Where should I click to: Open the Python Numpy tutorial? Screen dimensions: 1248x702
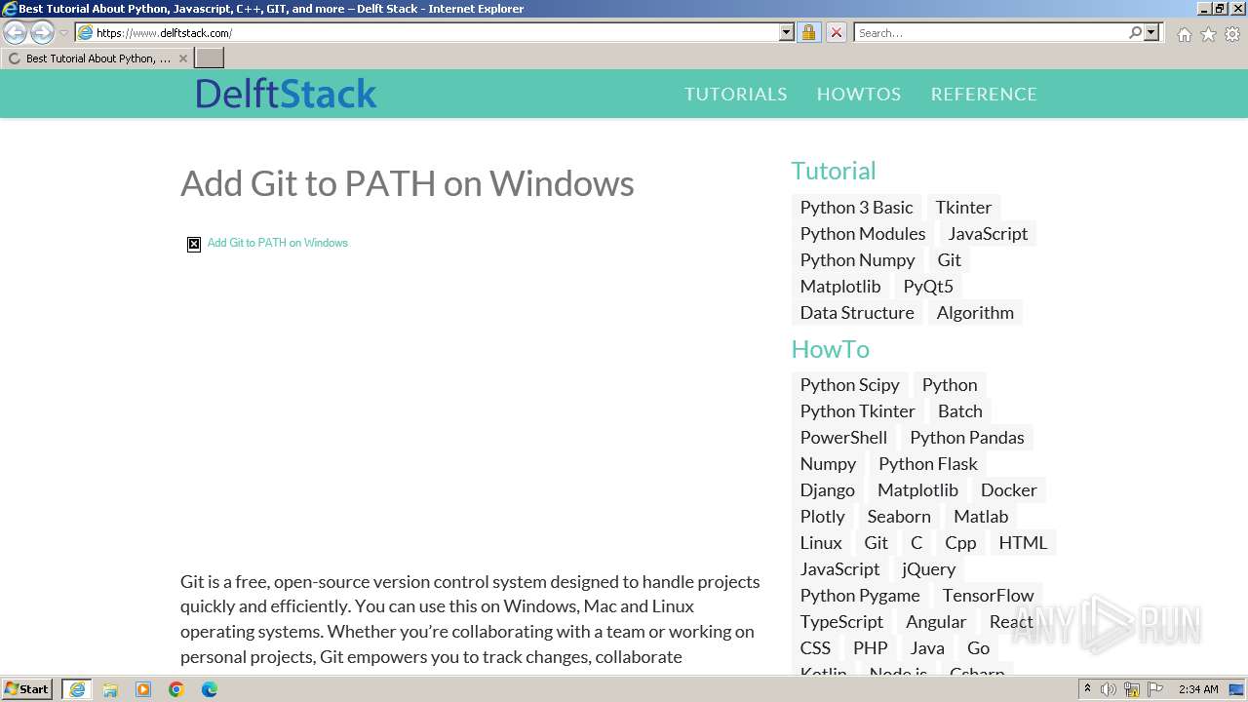857,259
